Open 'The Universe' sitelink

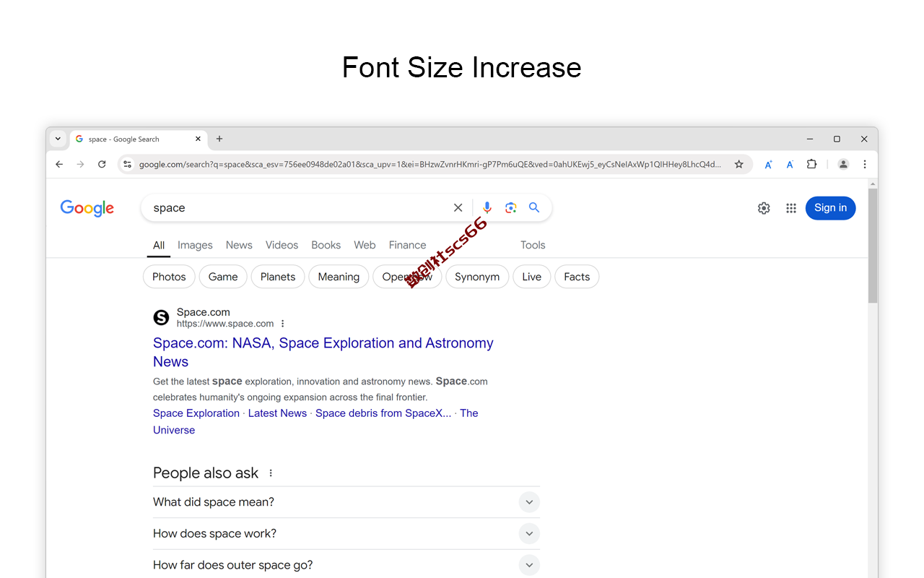coord(315,421)
